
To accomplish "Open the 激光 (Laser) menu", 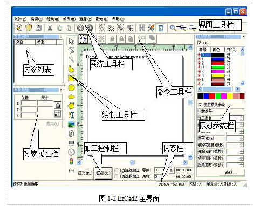I will point(101,19).
